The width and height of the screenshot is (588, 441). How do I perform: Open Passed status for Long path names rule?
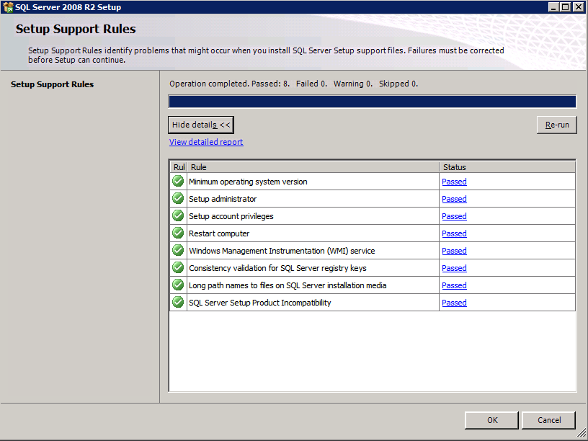454,285
